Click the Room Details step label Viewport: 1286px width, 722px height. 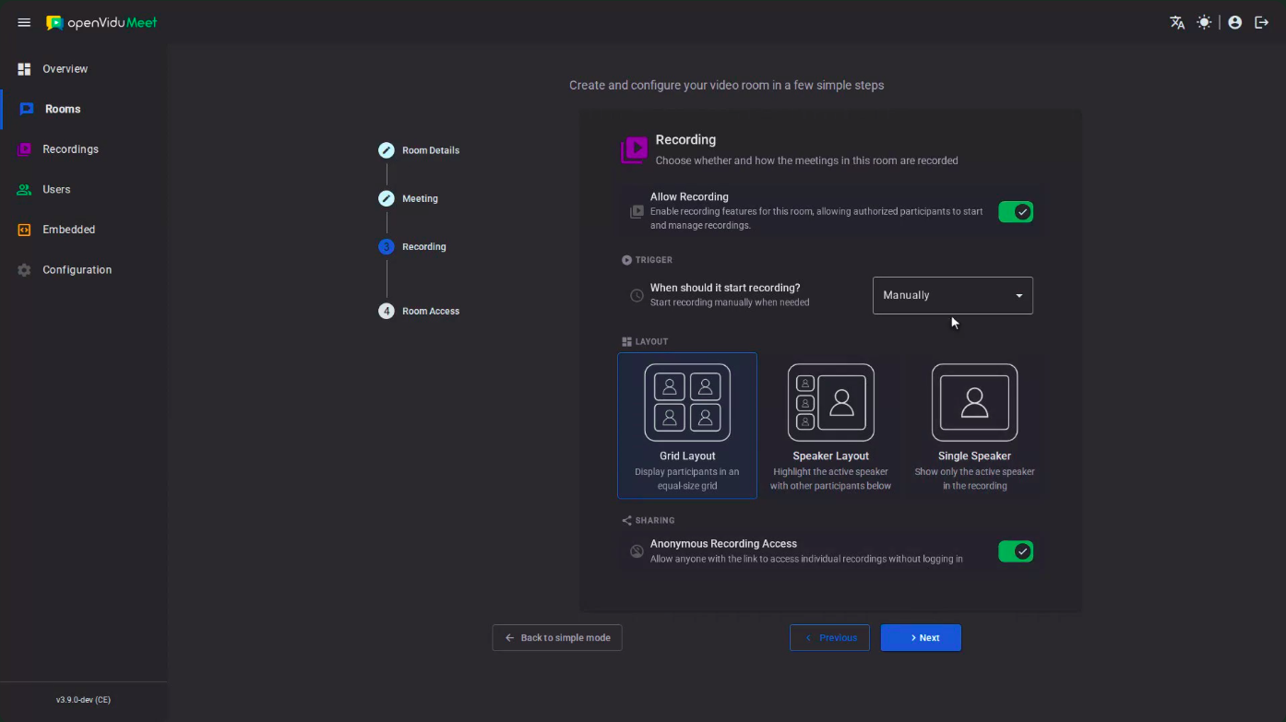tap(431, 150)
